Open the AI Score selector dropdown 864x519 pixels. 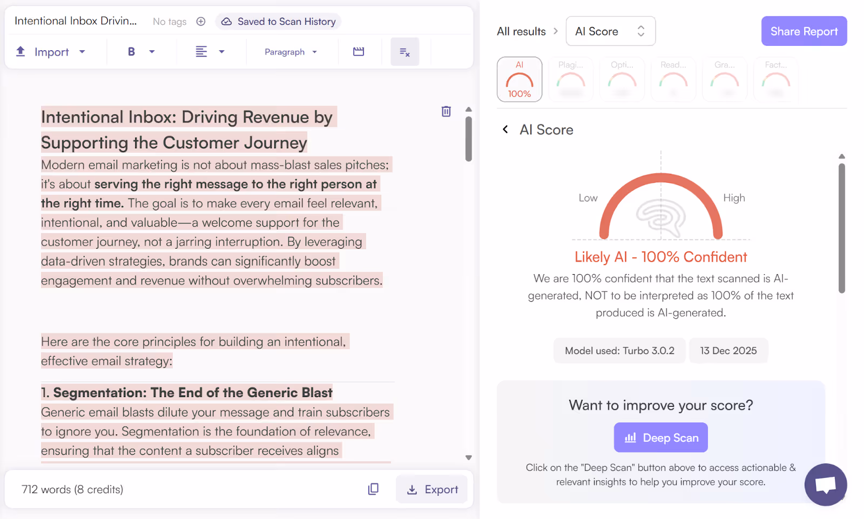pyautogui.click(x=610, y=31)
